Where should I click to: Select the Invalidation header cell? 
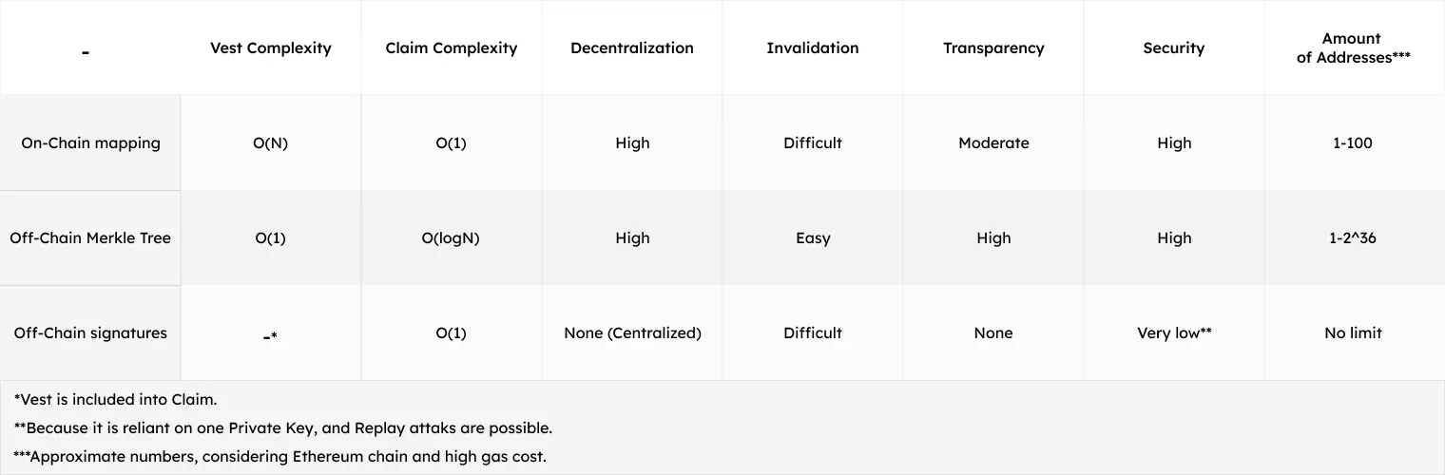pos(813,48)
